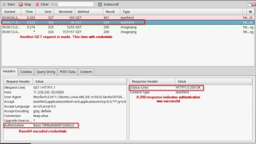Select the 157/157 image/png request row

point(128,32)
